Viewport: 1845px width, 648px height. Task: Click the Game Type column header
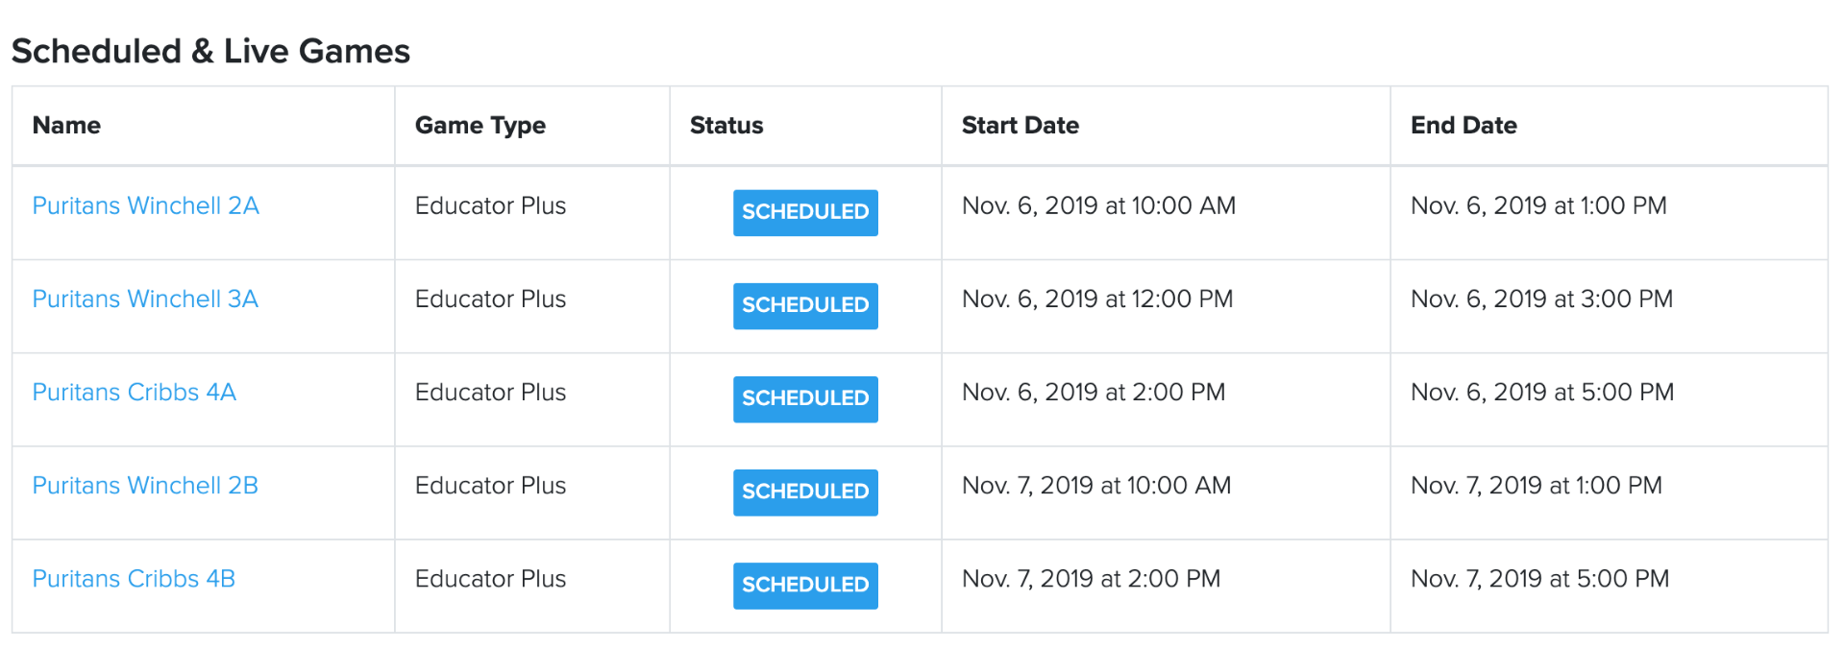pyautogui.click(x=480, y=126)
